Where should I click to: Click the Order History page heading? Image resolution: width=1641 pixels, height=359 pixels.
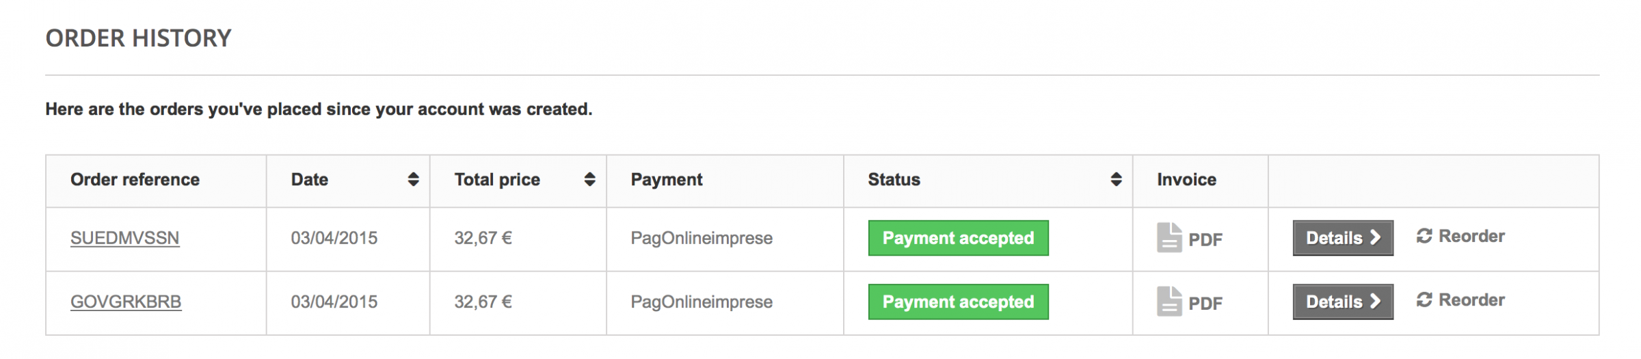pos(139,38)
